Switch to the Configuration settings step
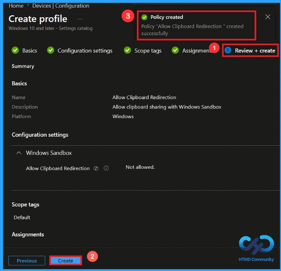The image size is (281, 271). pos(85,51)
